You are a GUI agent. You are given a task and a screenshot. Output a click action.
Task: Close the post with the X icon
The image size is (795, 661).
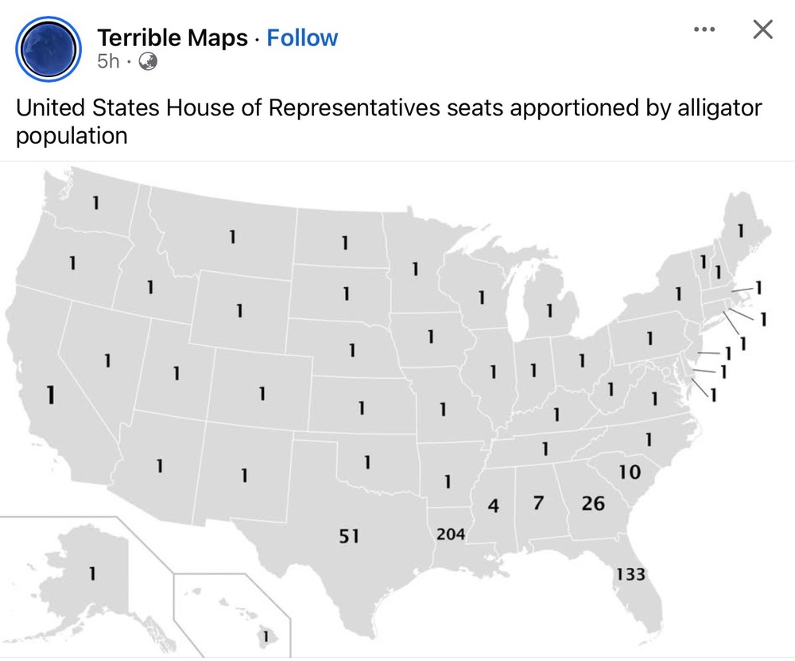point(762,30)
